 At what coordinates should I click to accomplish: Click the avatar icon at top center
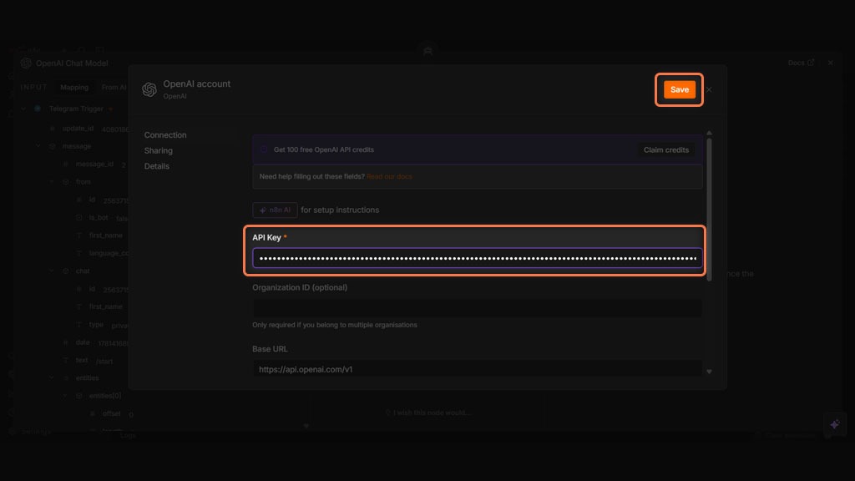pyautogui.click(x=428, y=51)
